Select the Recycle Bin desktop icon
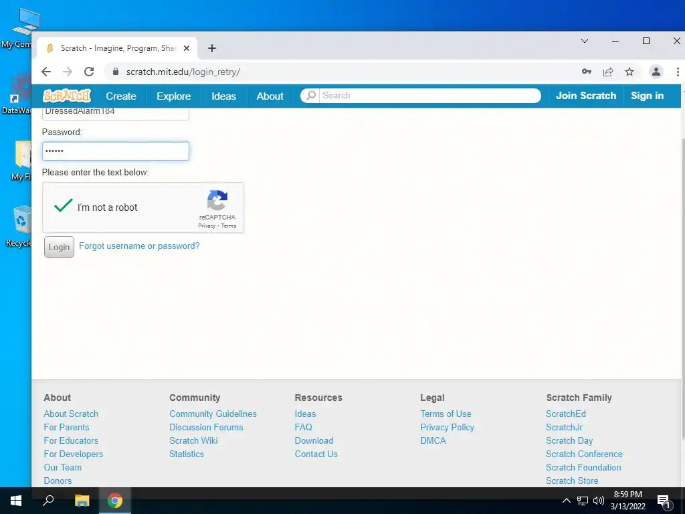The width and height of the screenshot is (685, 514). coord(19,226)
